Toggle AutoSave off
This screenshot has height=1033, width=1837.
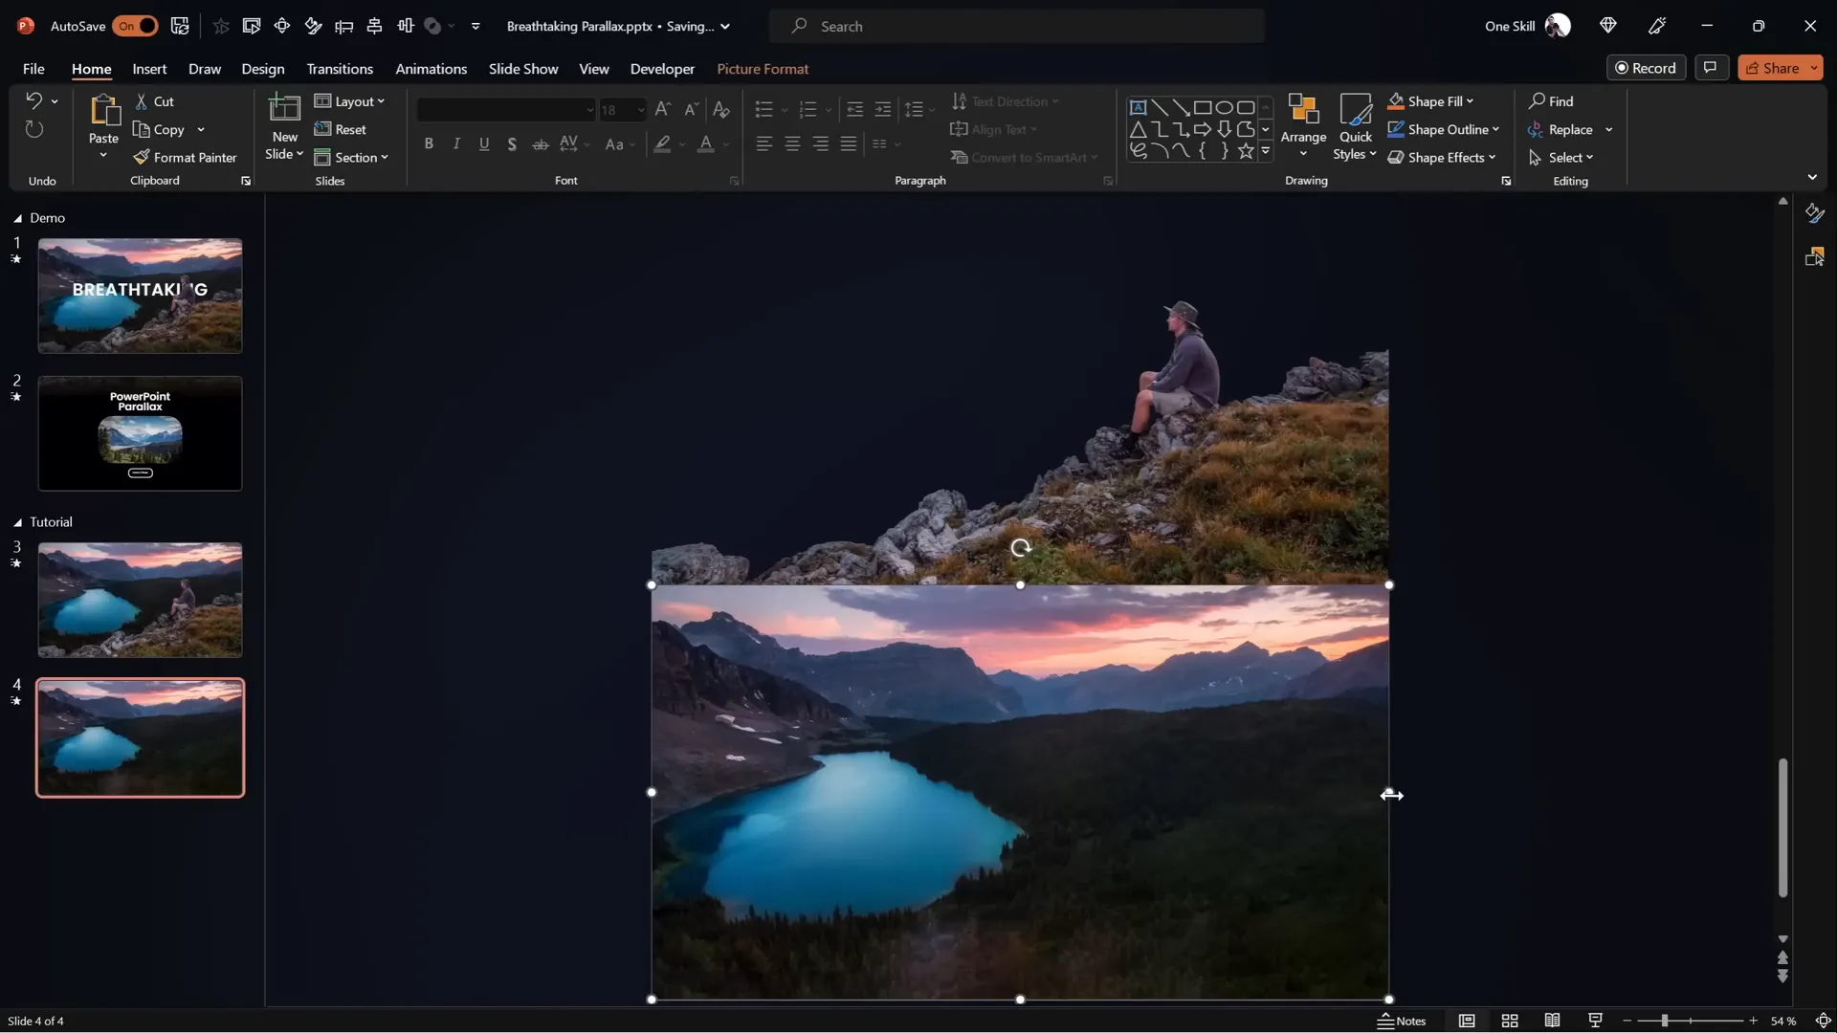tap(134, 26)
